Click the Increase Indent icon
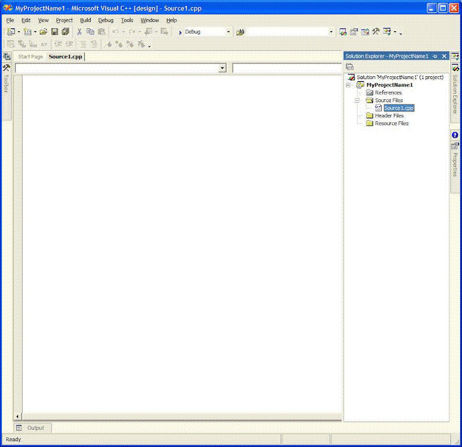This screenshot has height=447, width=462. coord(69,44)
